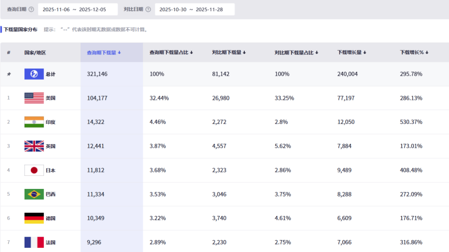Click the Germany flag icon
This screenshot has height=252, width=449.
[x=34, y=218]
